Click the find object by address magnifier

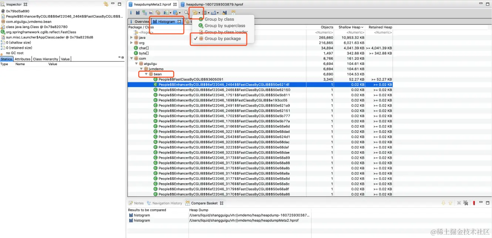pyautogui.click(x=186, y=13)
